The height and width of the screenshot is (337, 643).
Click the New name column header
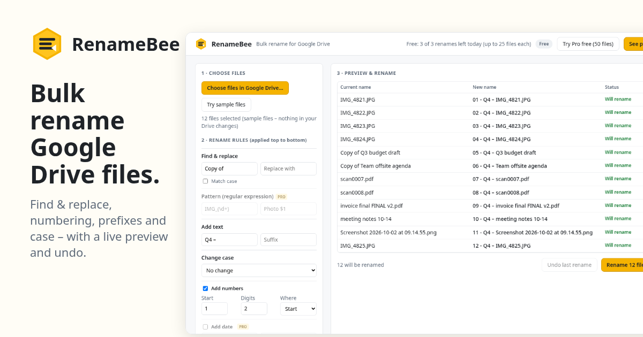coord(484,87)
